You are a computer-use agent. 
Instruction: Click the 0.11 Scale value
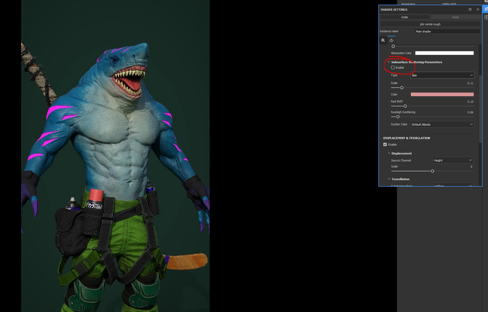470,83
